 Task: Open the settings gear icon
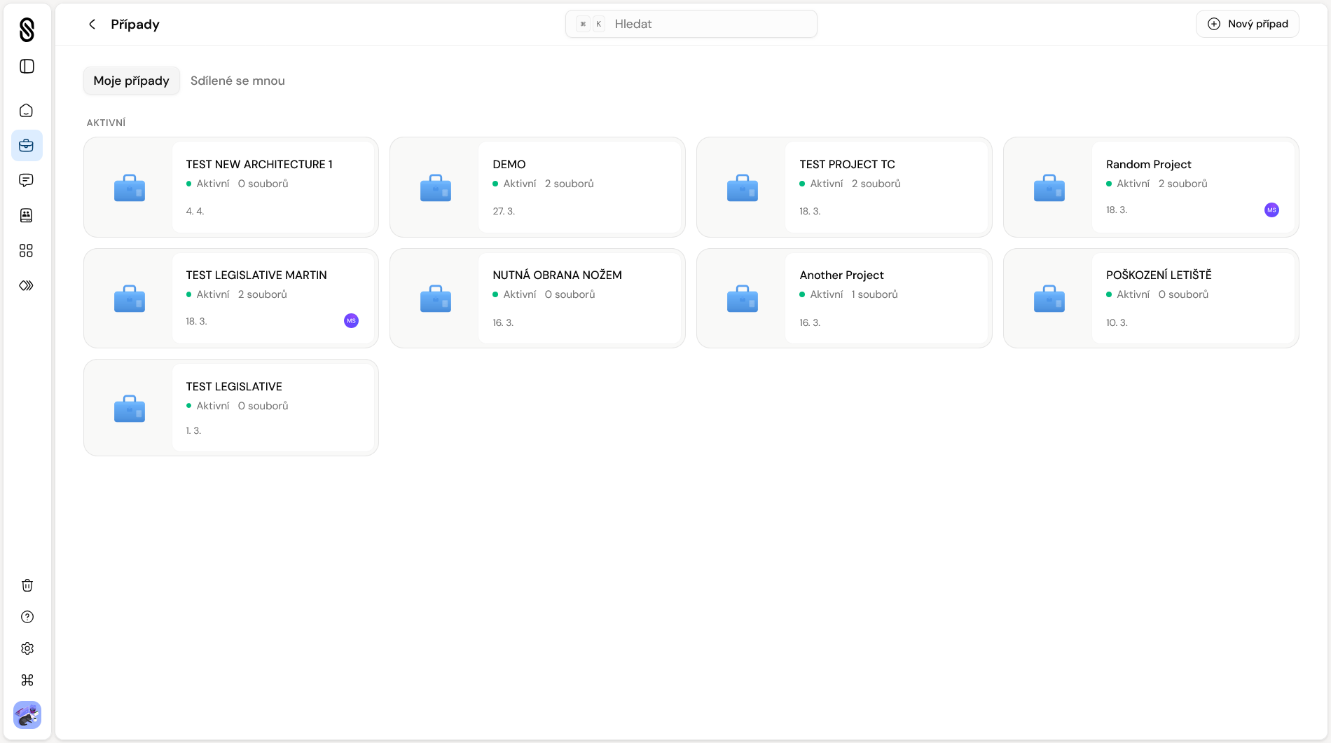(27, 648)
